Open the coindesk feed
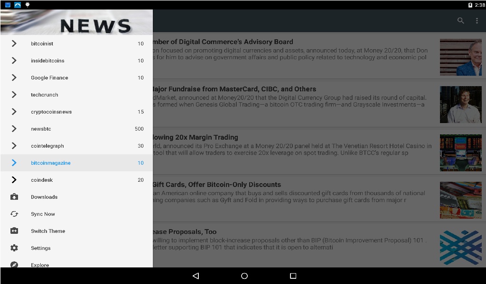486x284 pixels. (76, 179)
